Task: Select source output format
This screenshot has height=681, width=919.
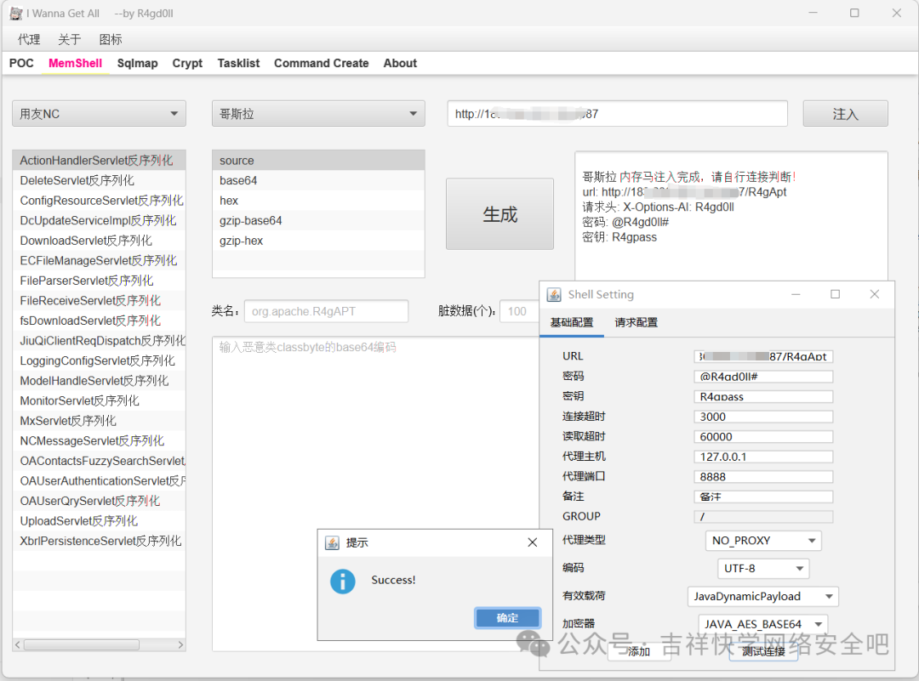Action: [318, 161]
